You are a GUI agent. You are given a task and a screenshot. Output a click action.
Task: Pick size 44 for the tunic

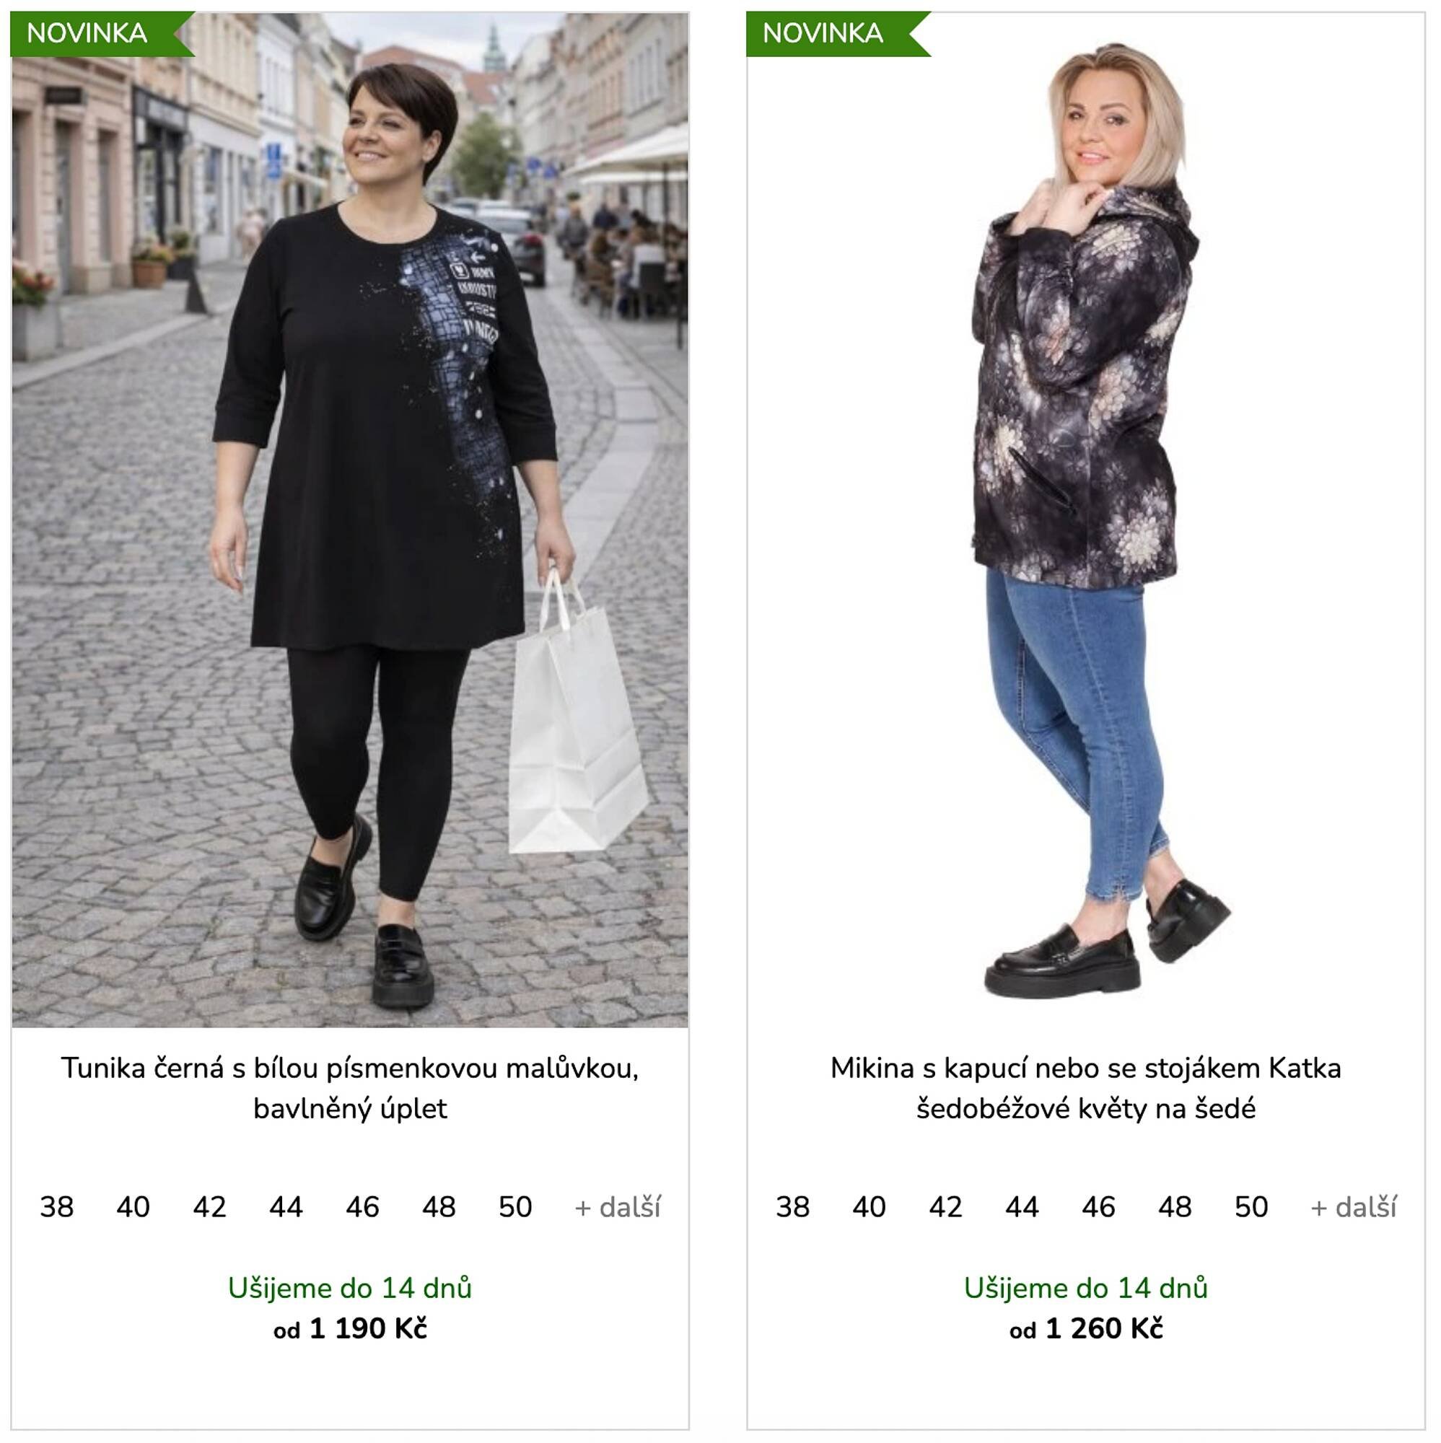pyautogui.click(x=286, y=1207)
